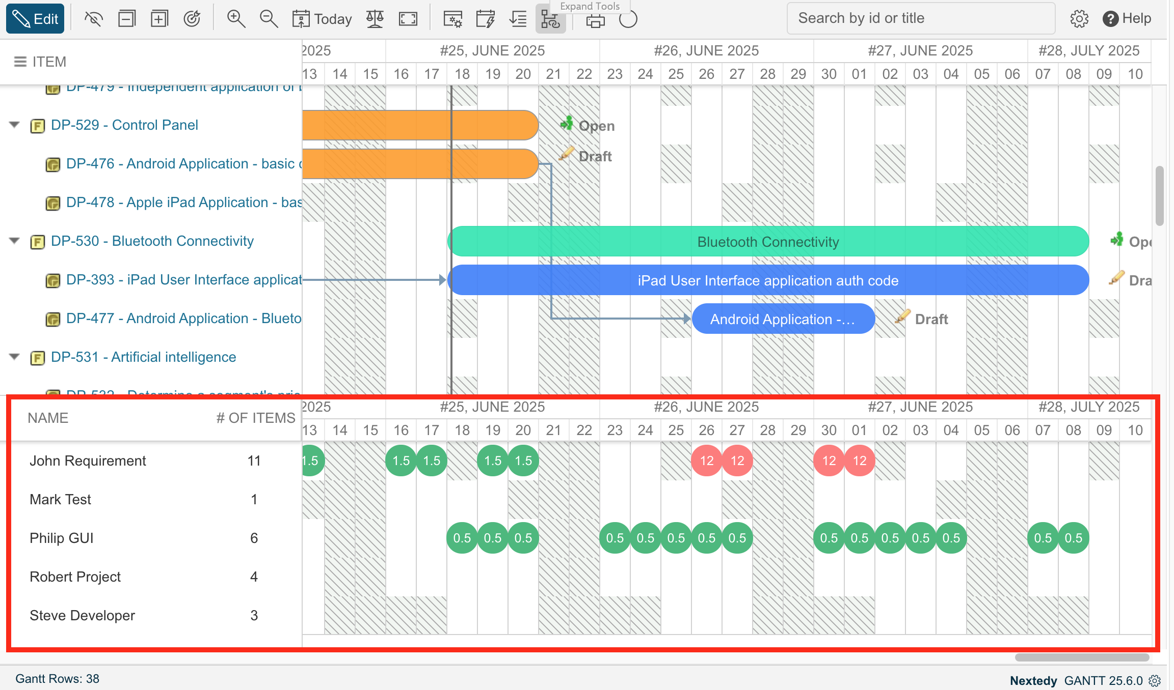The image size is (1174, 690).
Task: Toggle the hide items eye icon
Action: [94, 19]
